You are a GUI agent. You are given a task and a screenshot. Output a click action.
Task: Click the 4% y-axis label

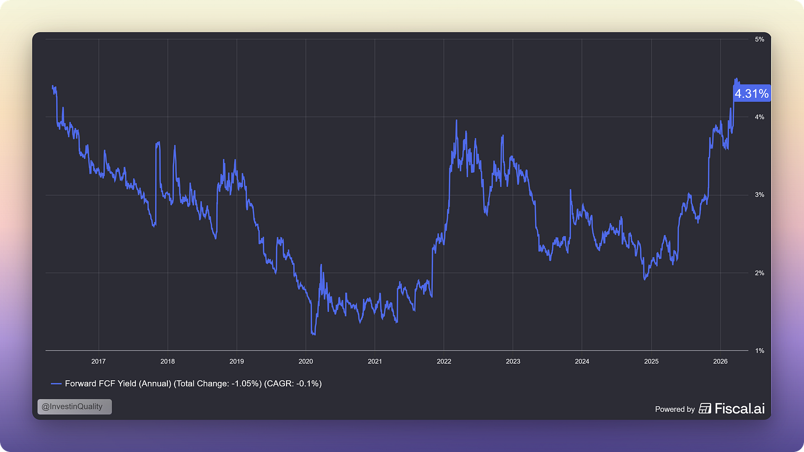(x=759, y=117)
